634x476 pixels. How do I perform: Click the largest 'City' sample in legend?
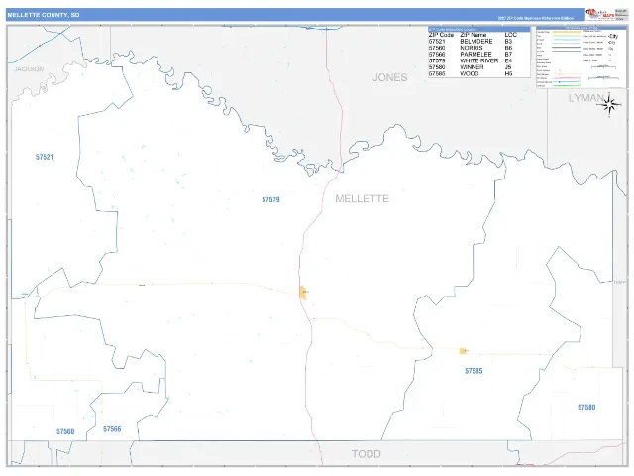pyautogui.click(x=613, y=36)
